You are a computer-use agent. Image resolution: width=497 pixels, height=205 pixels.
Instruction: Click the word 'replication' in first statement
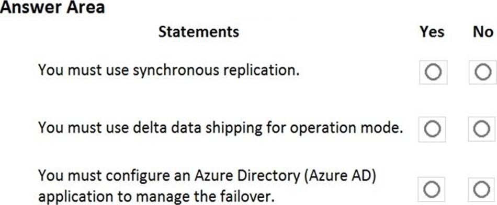click(261, 71)
